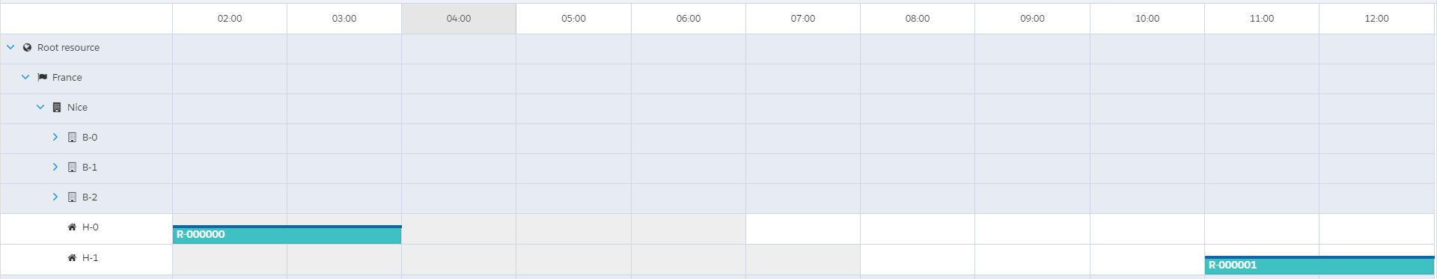Click the house icon next to H-1

coord(72,257)
